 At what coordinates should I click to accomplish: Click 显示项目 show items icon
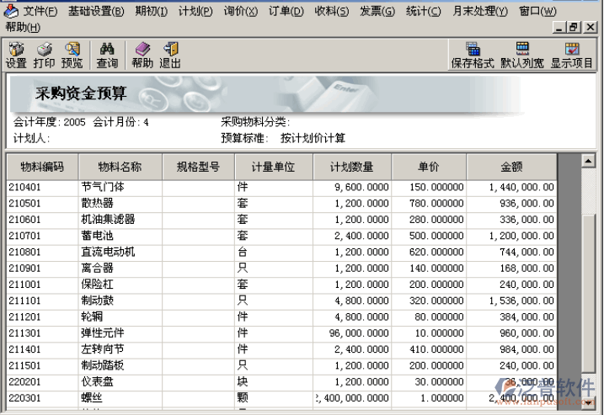[x=572, y=56]
